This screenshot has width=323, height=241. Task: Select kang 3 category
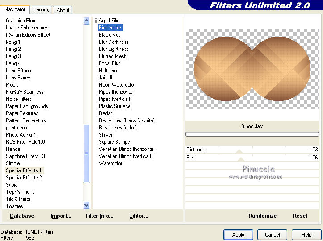pos(13,56)
